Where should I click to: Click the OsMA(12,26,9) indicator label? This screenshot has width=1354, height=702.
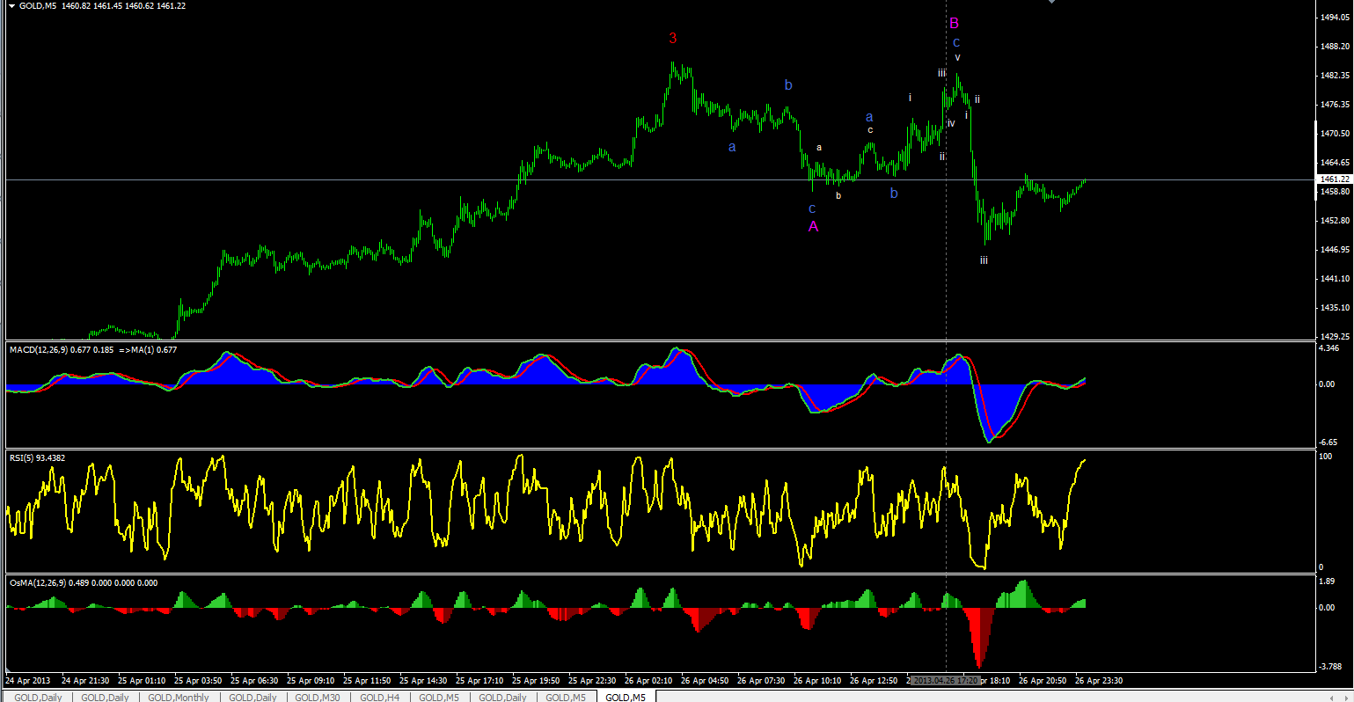pyautogui.click(x=84, y=582)
